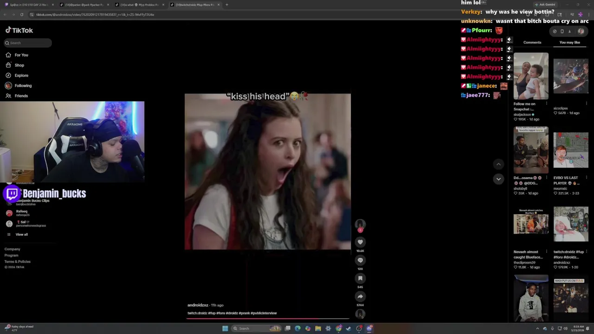The width and height of the screenshot is (594, 334).
Task: Open the Company footer link
Action: [13, 249]
